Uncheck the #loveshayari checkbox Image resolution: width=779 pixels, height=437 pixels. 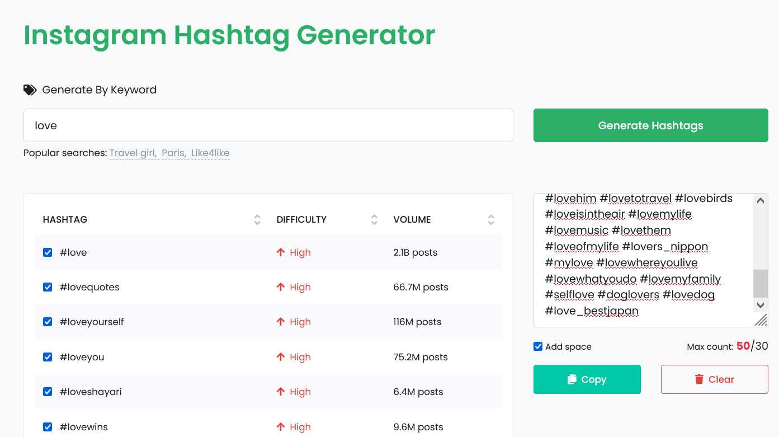point(48,392)
